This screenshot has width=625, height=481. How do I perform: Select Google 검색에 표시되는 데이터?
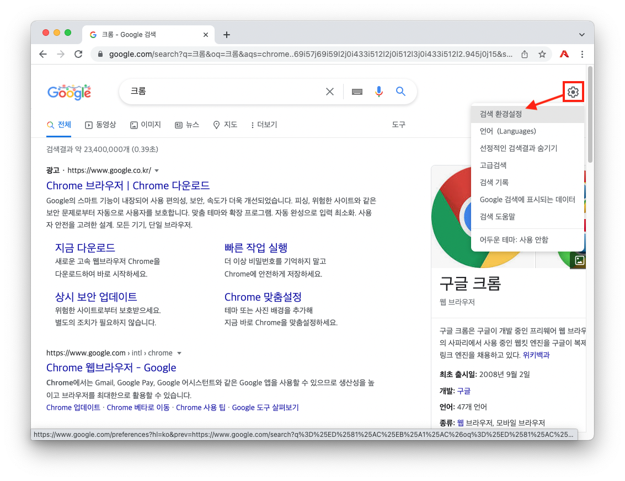[528, 200]
